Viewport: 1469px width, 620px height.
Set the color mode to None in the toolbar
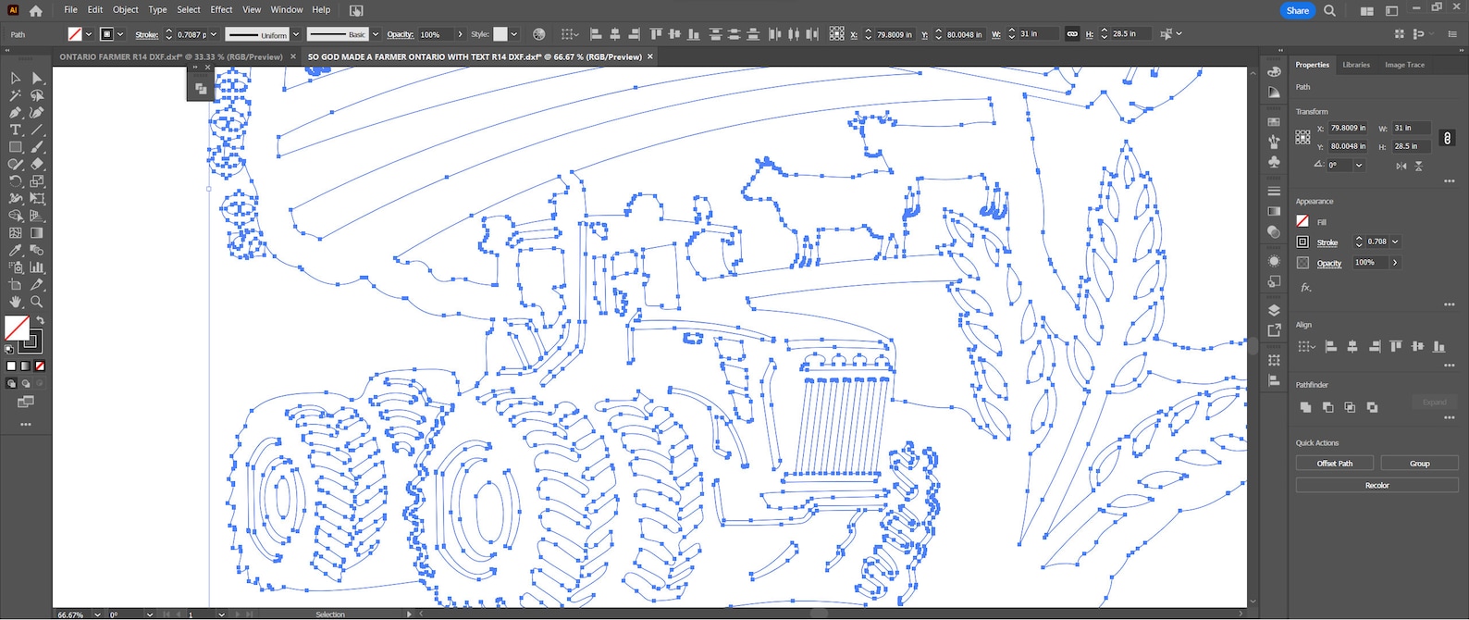pyautogui.click(x=40, y=366)
